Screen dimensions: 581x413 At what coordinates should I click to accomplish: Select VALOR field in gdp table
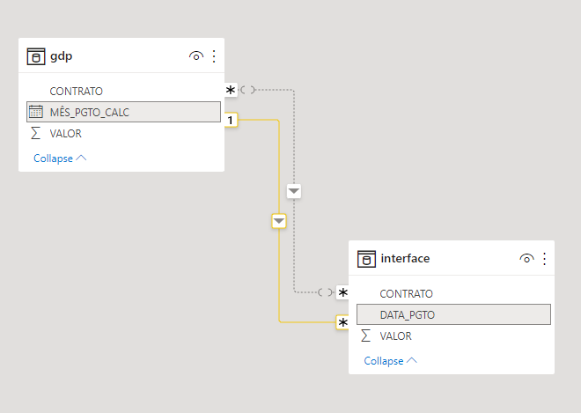click(123, 133)
